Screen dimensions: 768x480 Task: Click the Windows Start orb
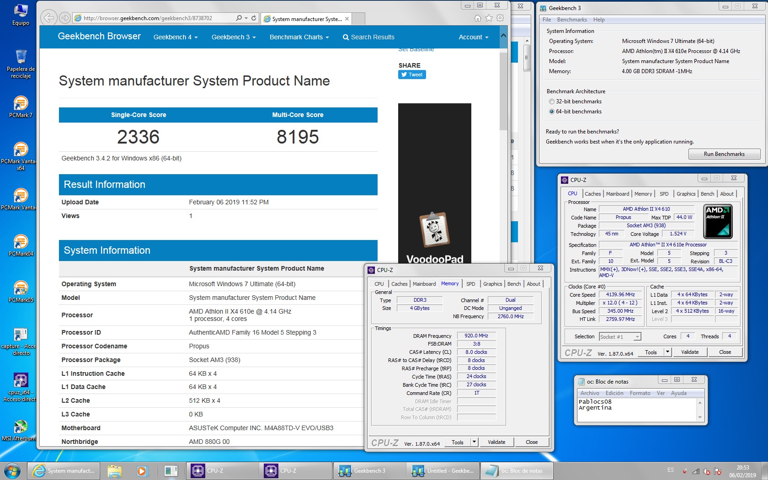coord(12,470)
